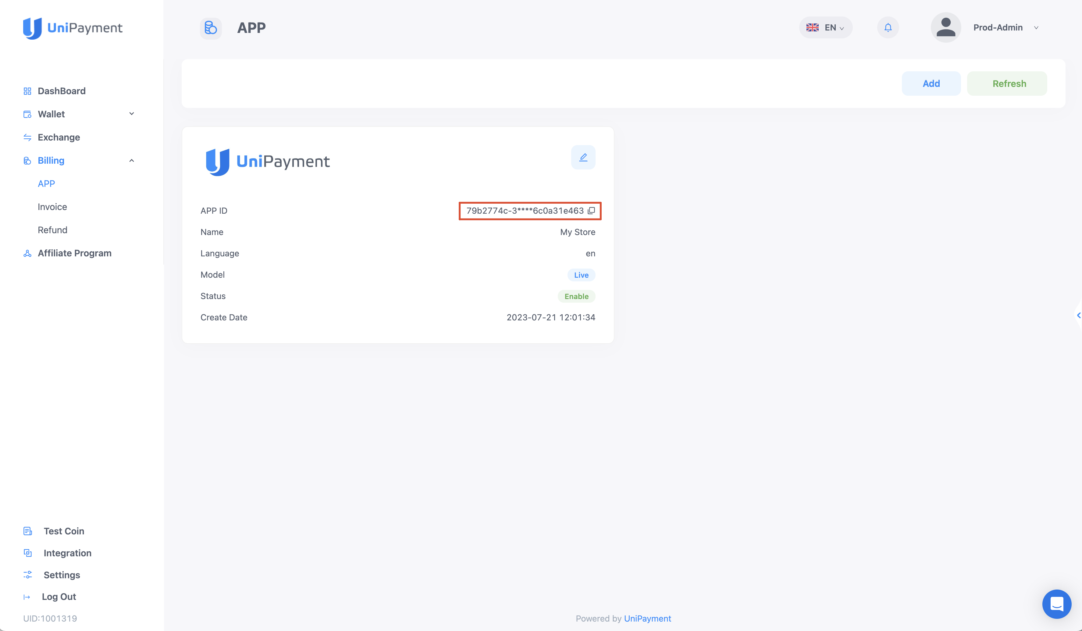Open the live chat bubble

click(x=1057, y=604)
